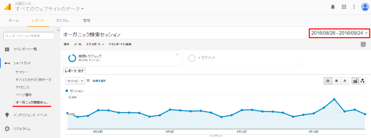Click the 保存 button

67,44
